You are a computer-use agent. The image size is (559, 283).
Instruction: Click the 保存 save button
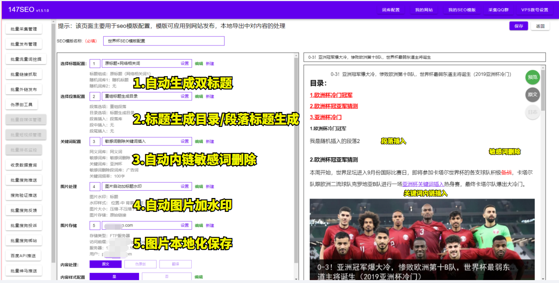[518, 26]
